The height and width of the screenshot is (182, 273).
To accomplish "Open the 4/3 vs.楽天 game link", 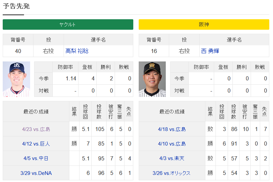I will pos(172,158).
